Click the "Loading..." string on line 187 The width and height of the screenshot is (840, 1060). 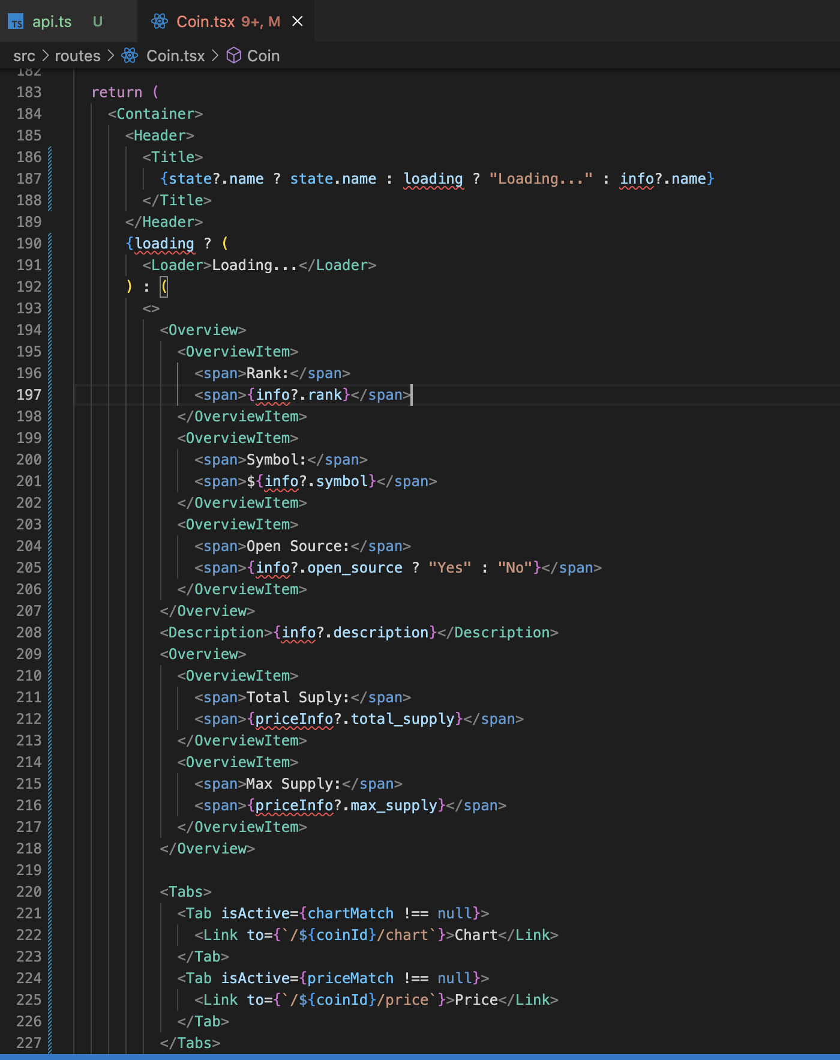click(541, 179)
